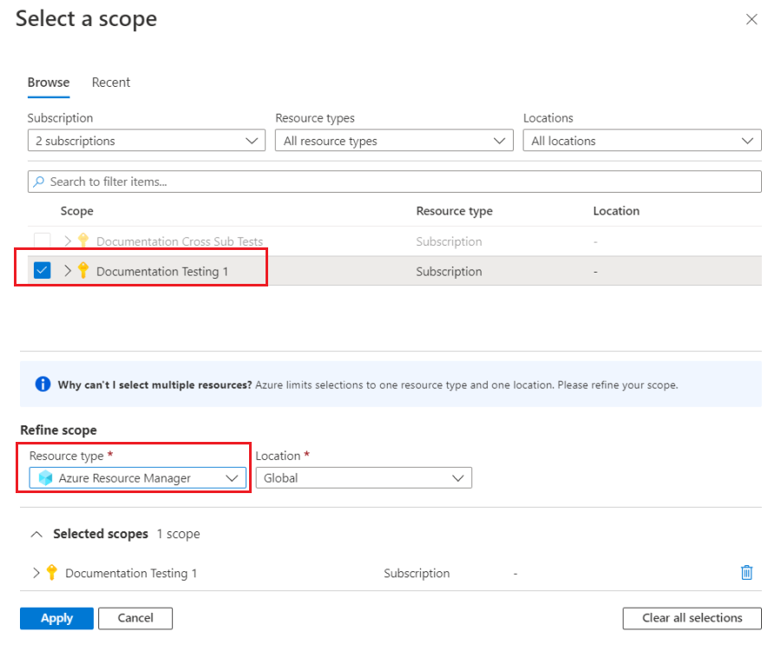This screenshot has height=645, width=781.
Task: Click the key icon beside Documentation Testing 1 row
Action: (x=83, y=271)
